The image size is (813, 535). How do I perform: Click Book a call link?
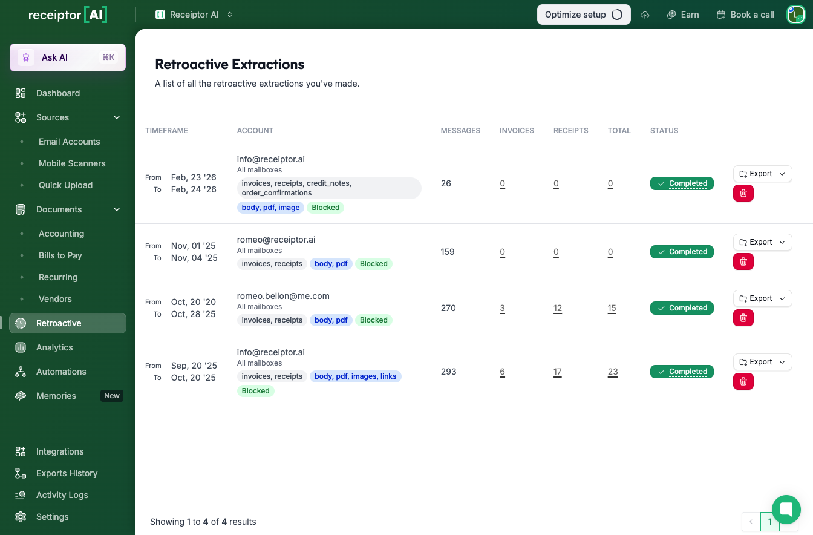click(745, 15)
